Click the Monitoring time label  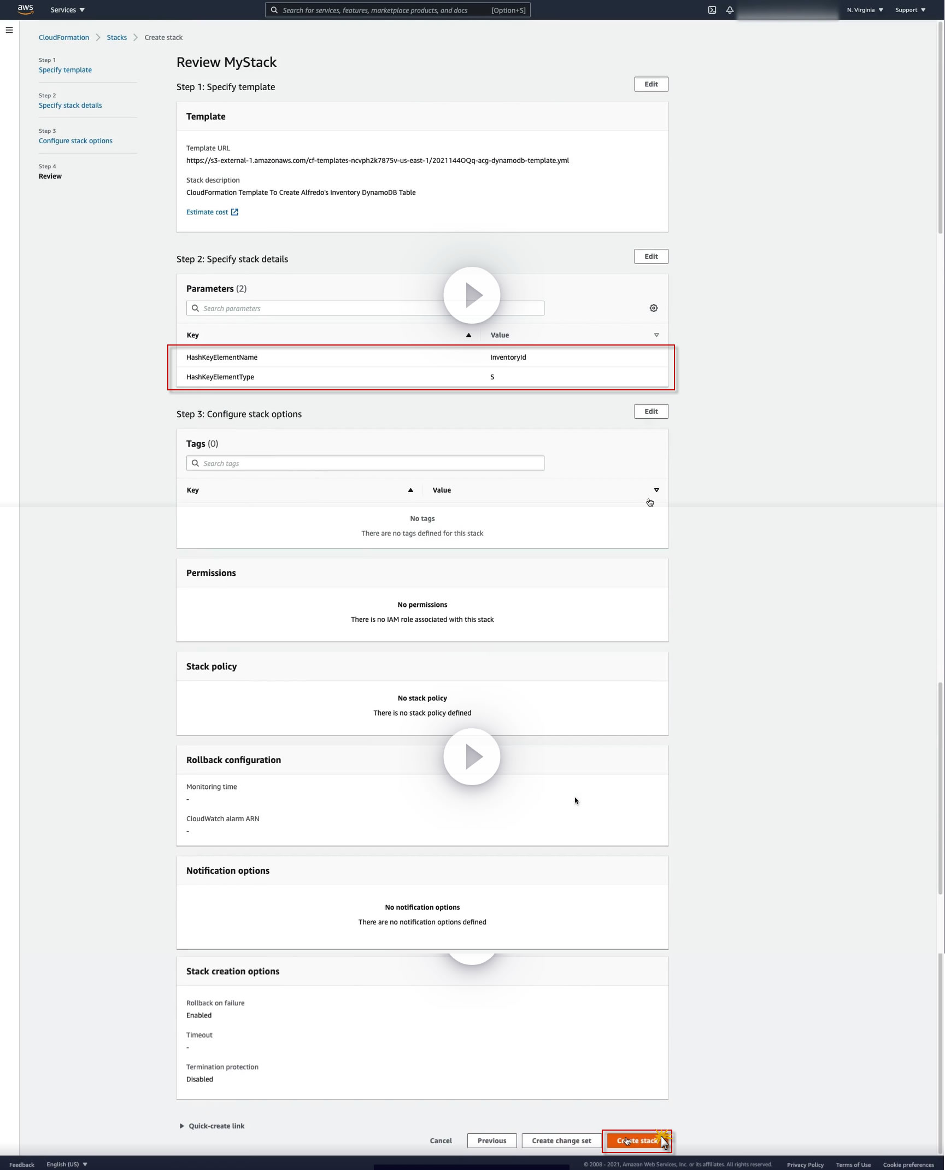pyautogui.click(x=212, y=787)
